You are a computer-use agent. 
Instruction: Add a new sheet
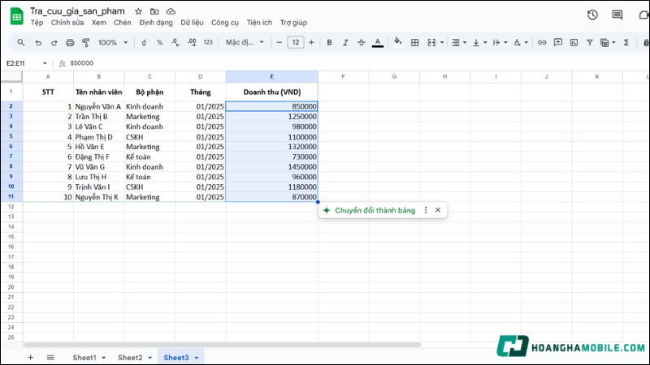pos(30,357)
